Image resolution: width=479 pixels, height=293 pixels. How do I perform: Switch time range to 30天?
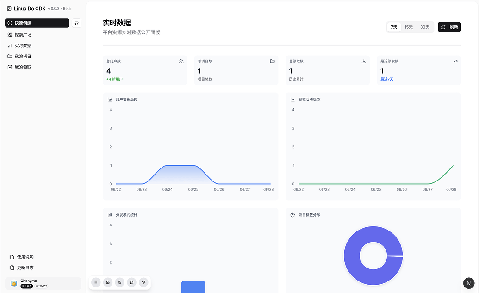click(x=425, y=27)
